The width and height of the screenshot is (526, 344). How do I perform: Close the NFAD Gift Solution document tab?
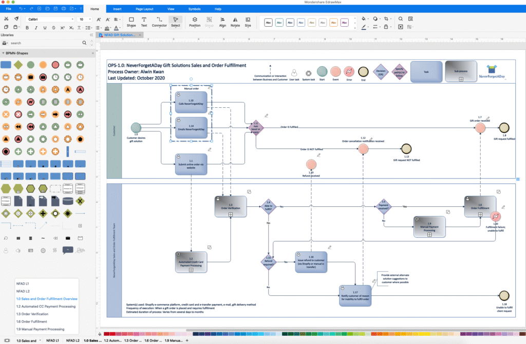pos(140,35)
